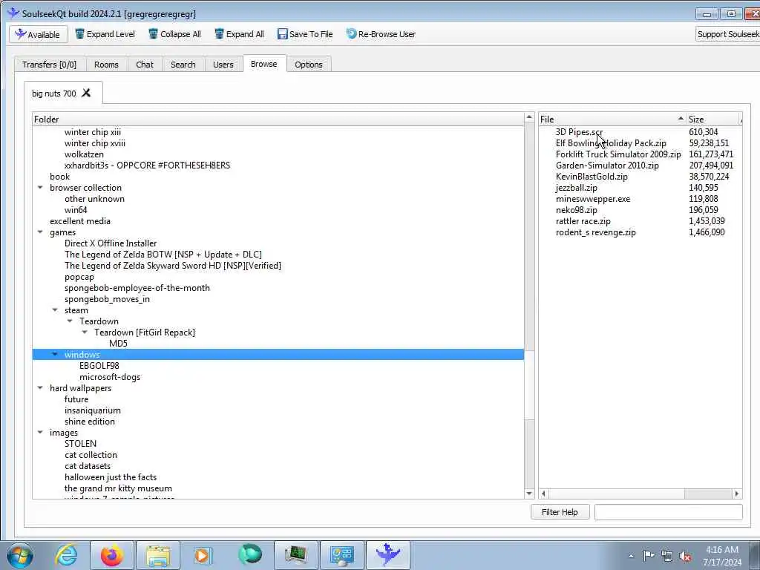
Task: Click the Folder column header
Action: 278,119
